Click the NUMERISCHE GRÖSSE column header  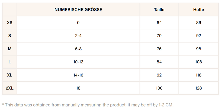[x=78, y=10]
